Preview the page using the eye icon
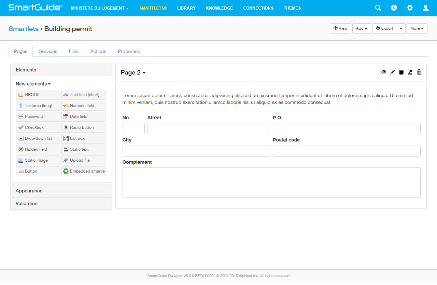 pyautogui.click(x=384, y=72)
